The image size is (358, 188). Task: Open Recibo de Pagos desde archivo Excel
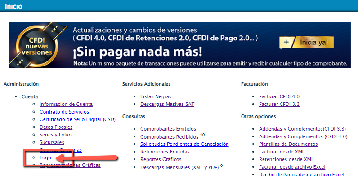pos(302,175)
